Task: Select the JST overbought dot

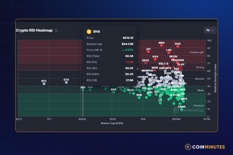Action: 148,52
